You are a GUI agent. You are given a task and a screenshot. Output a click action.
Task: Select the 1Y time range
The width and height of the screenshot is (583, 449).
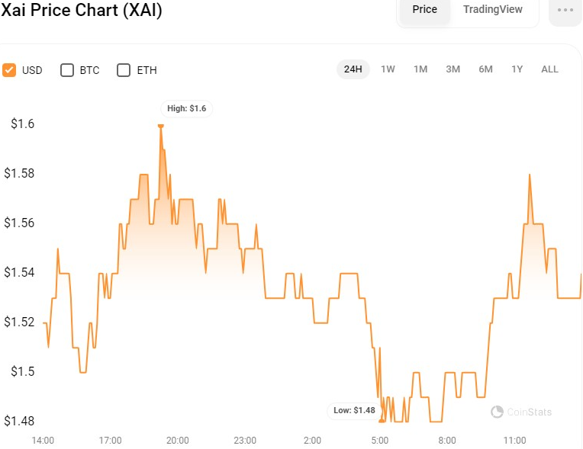(517, 69)
